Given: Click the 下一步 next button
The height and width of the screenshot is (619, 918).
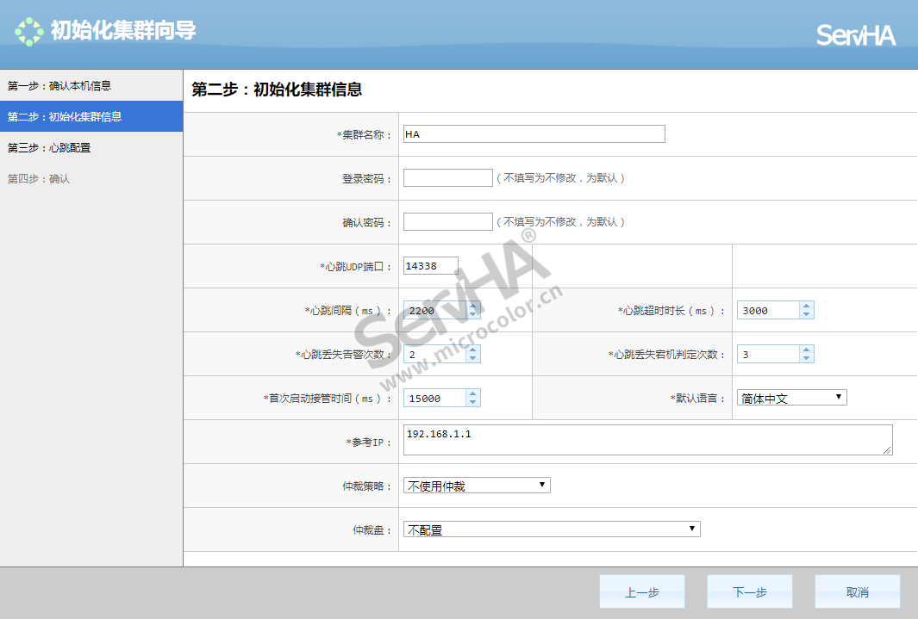Looking at the screenshot, I should pyautogui.click(x=749, y=592).
